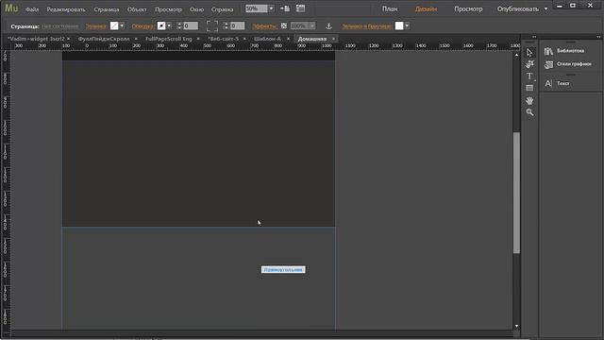Select the Zoom magnifier tool
Viewport: 604px width, 340px height.
[x=529, y=112]
